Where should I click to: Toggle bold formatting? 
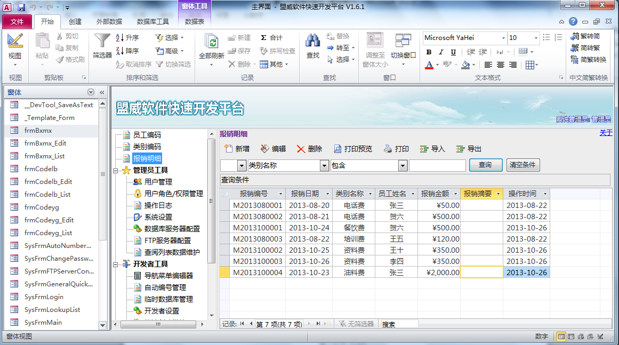pyautogui.click(x=429, y=52)
